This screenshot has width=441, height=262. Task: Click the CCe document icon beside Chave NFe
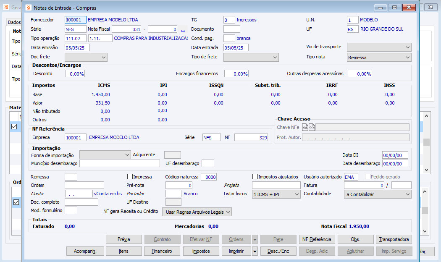click(312, 127)
